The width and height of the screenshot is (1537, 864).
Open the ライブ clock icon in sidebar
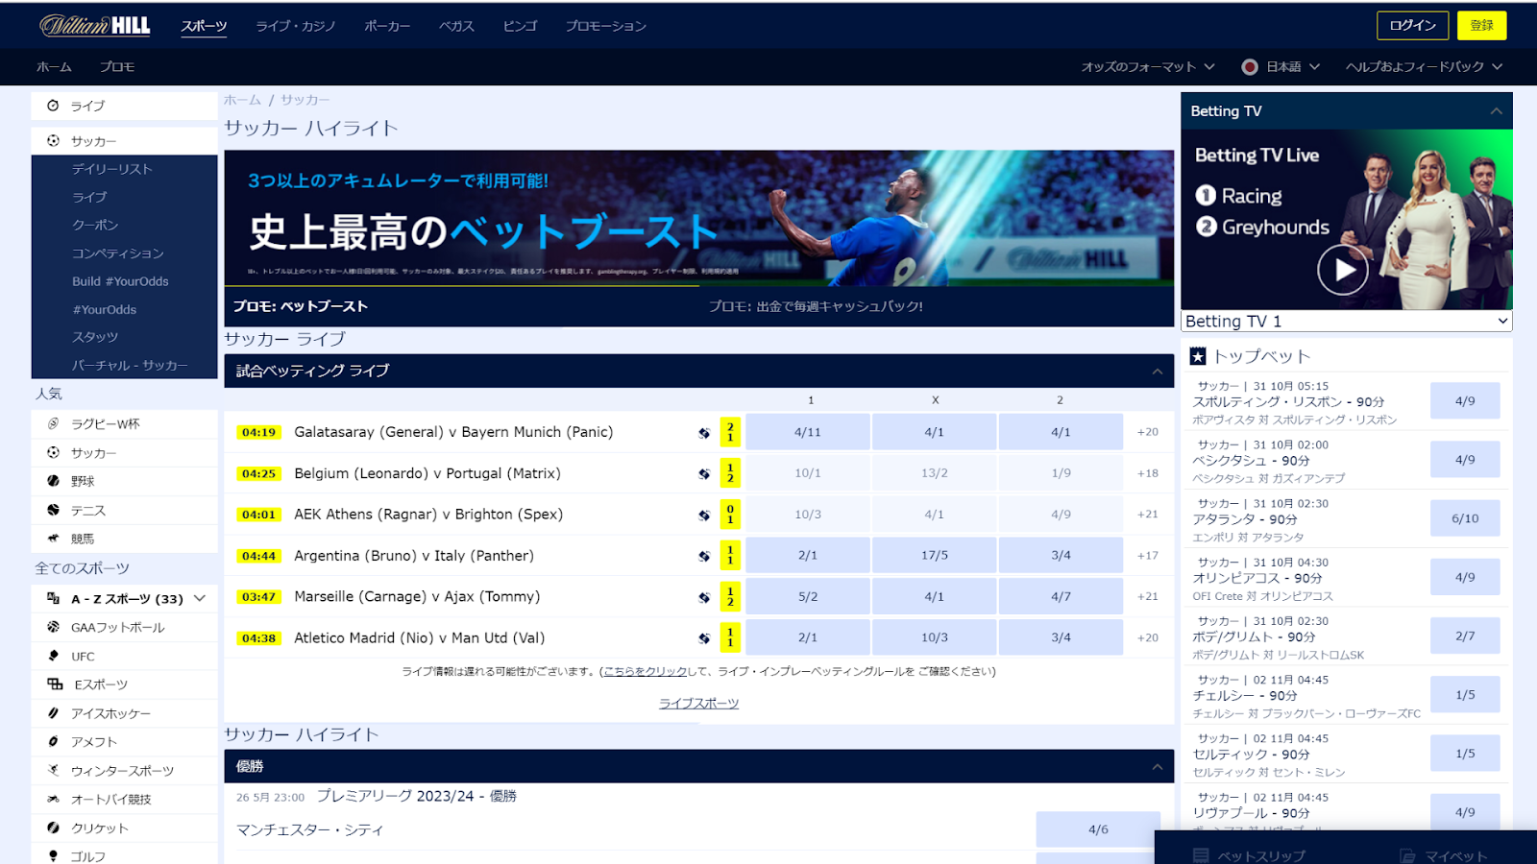pos(53,106)
